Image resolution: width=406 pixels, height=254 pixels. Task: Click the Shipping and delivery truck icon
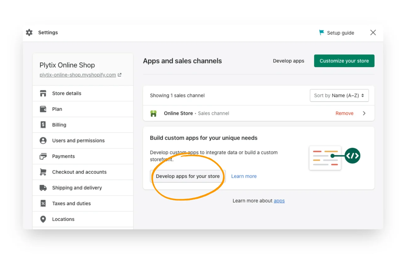point(43,188)
